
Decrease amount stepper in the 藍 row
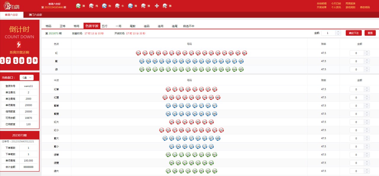click(x=367, y=62)
